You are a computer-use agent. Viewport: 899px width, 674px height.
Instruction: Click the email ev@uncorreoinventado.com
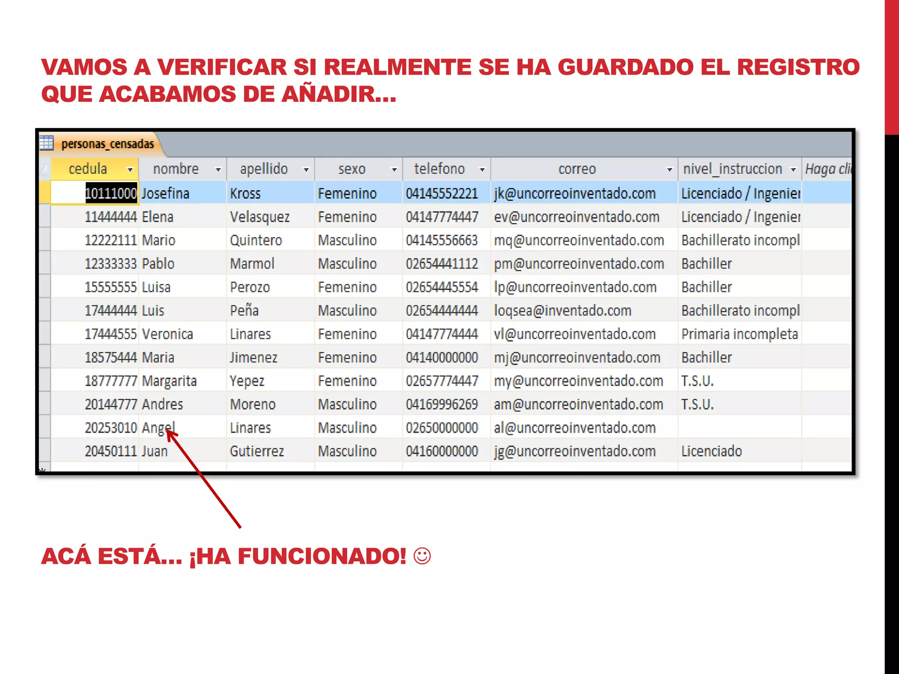(x=576, y=217)
